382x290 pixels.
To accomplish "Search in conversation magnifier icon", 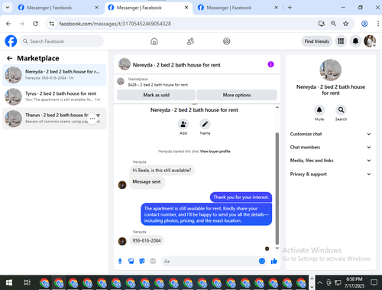I will point(341,110).
